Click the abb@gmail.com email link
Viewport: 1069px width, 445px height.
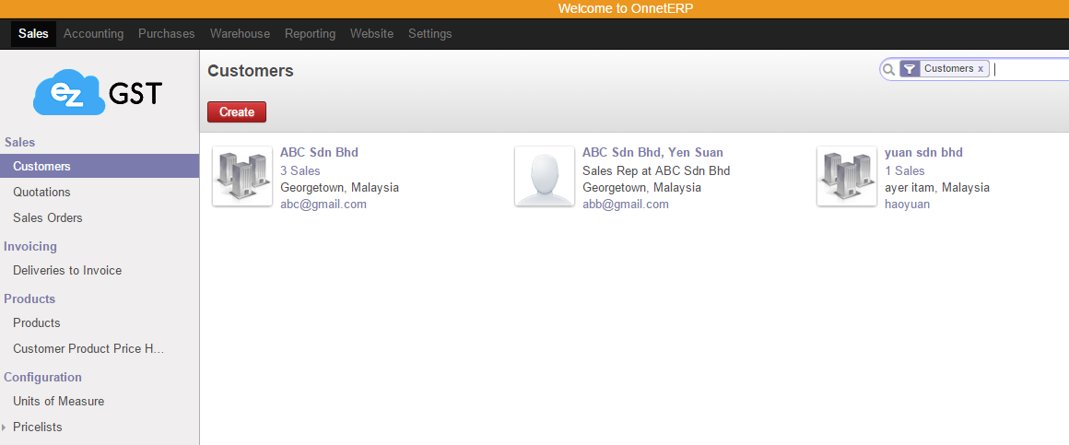coord(625,205)
